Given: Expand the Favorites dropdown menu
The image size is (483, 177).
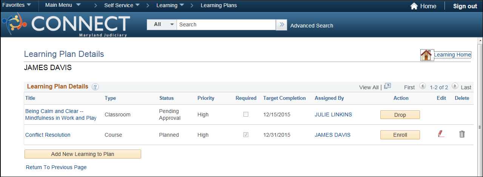Looking at the screenshot, I should coord(17,5).
